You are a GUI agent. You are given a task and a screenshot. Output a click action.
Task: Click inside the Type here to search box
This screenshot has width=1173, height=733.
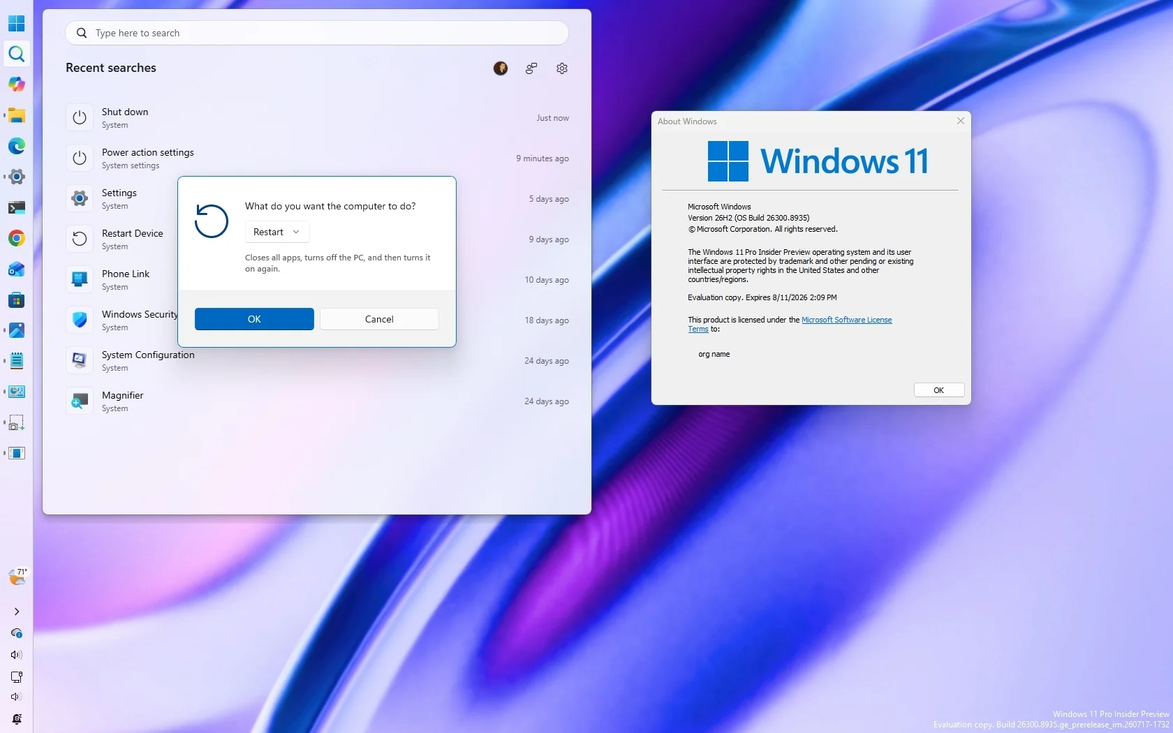point(317,33)
